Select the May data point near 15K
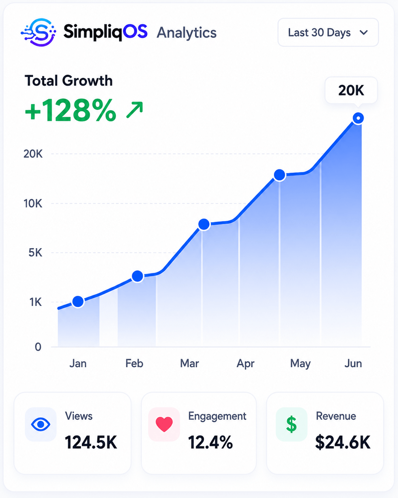 coord(280,175)
